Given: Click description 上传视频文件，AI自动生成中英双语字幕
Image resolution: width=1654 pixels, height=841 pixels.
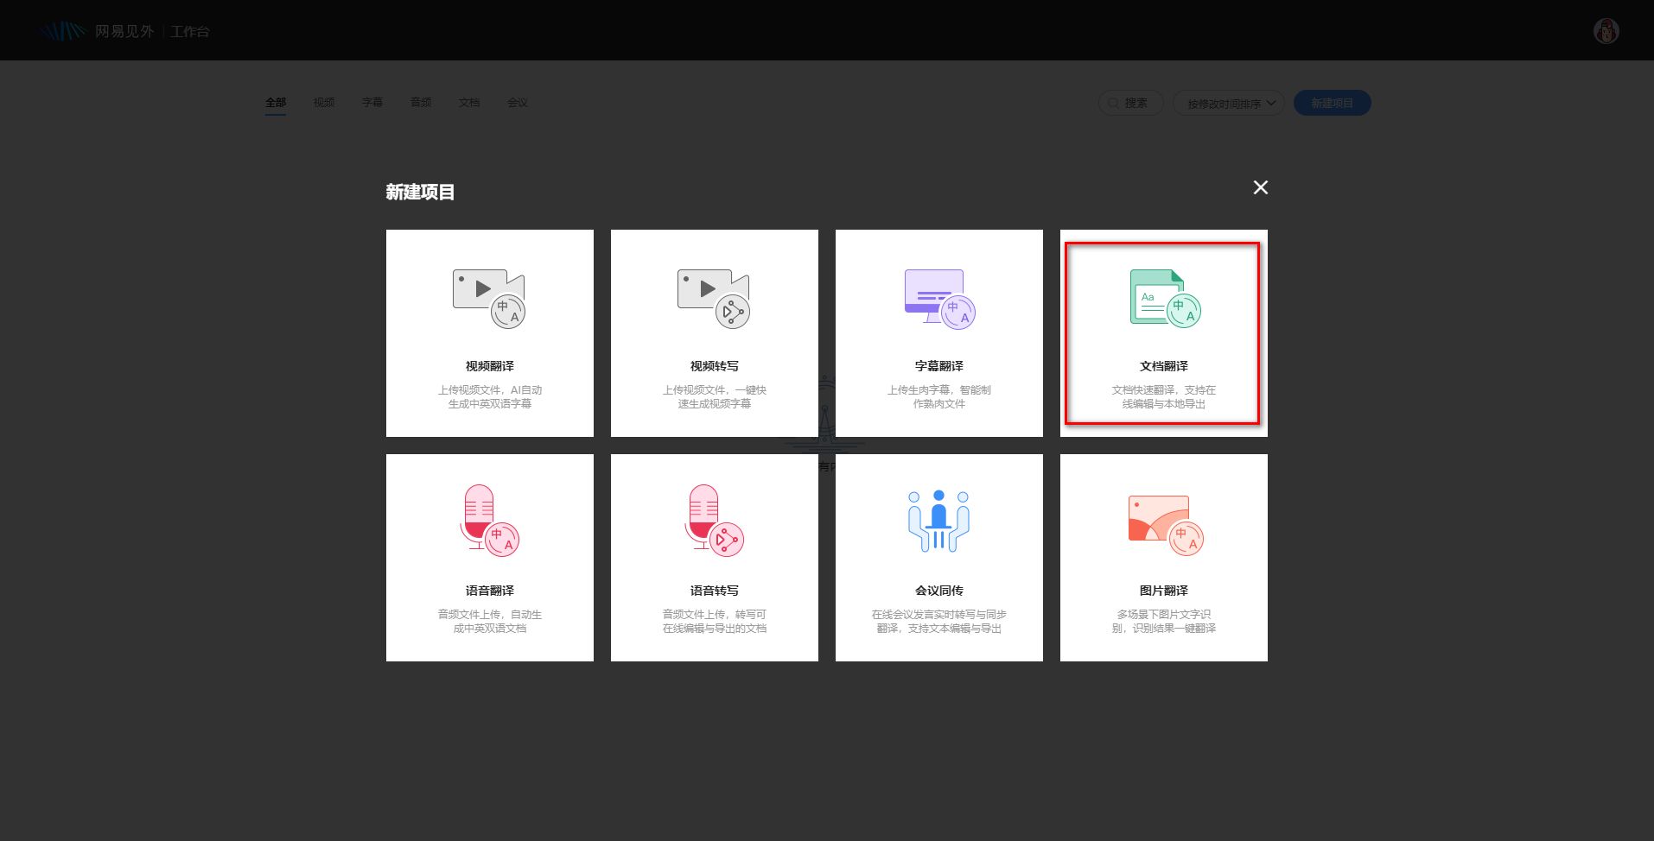Looking at the screenshot, I should 490,397.
